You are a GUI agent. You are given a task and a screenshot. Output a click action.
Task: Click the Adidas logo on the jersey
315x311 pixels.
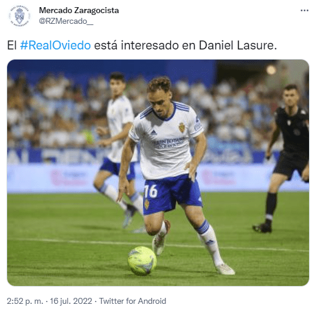[154, 132]
